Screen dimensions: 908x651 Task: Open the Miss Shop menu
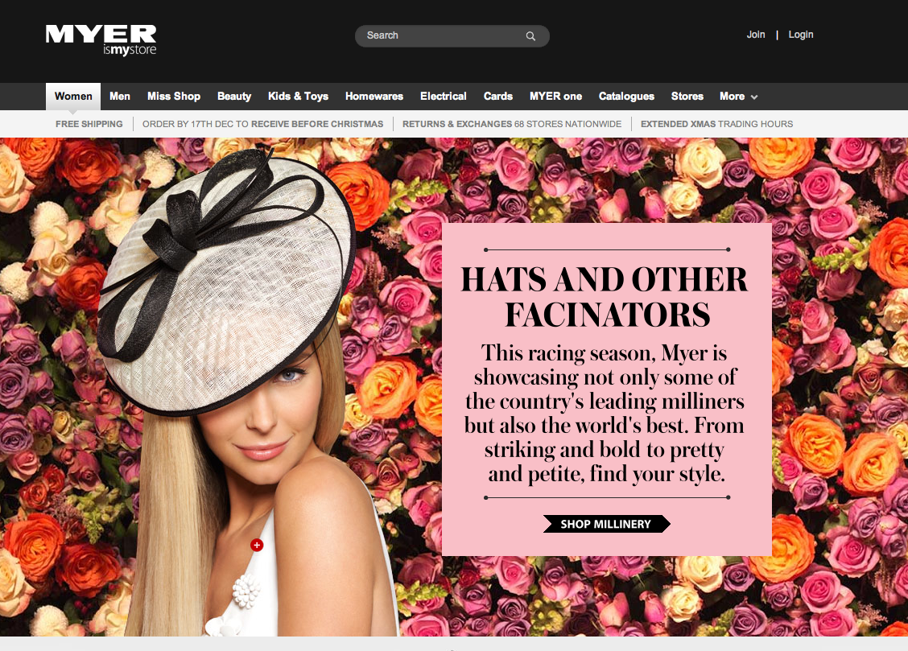[x=174, y=96]
